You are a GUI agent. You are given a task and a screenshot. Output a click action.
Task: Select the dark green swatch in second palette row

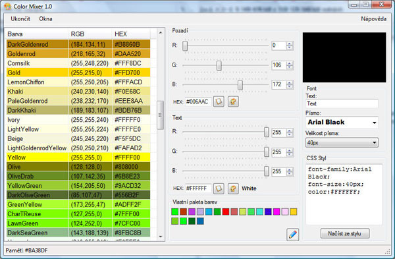192,221
